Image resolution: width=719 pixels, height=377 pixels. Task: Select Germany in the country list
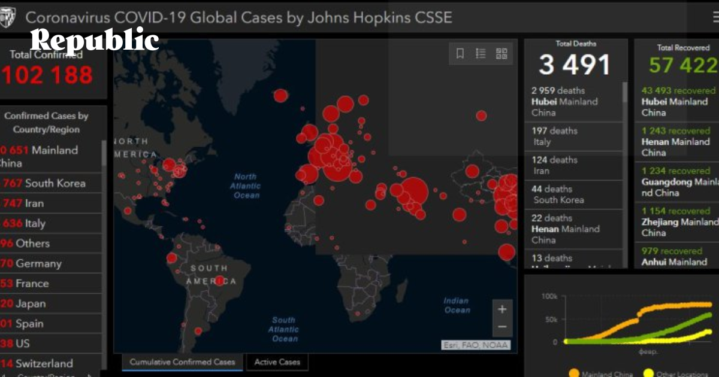tap(36, 263)
